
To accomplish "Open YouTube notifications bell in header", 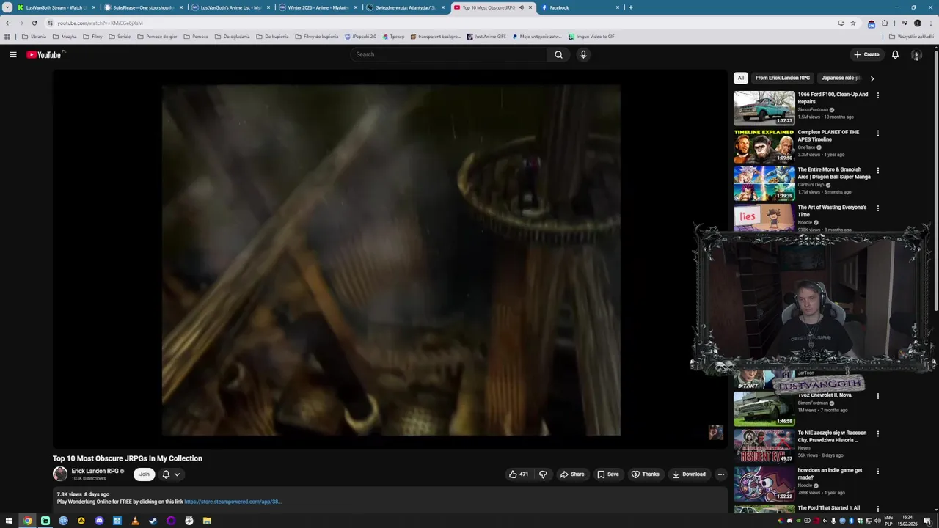I will point(895,54).
